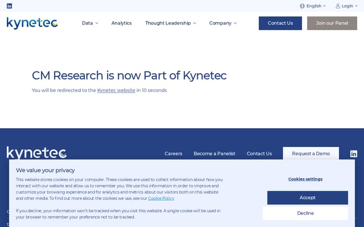The image size is (364, 227).
Task: Expand the Thought Leadership menu
Action: pyautogui.click(x=171, y=23)
